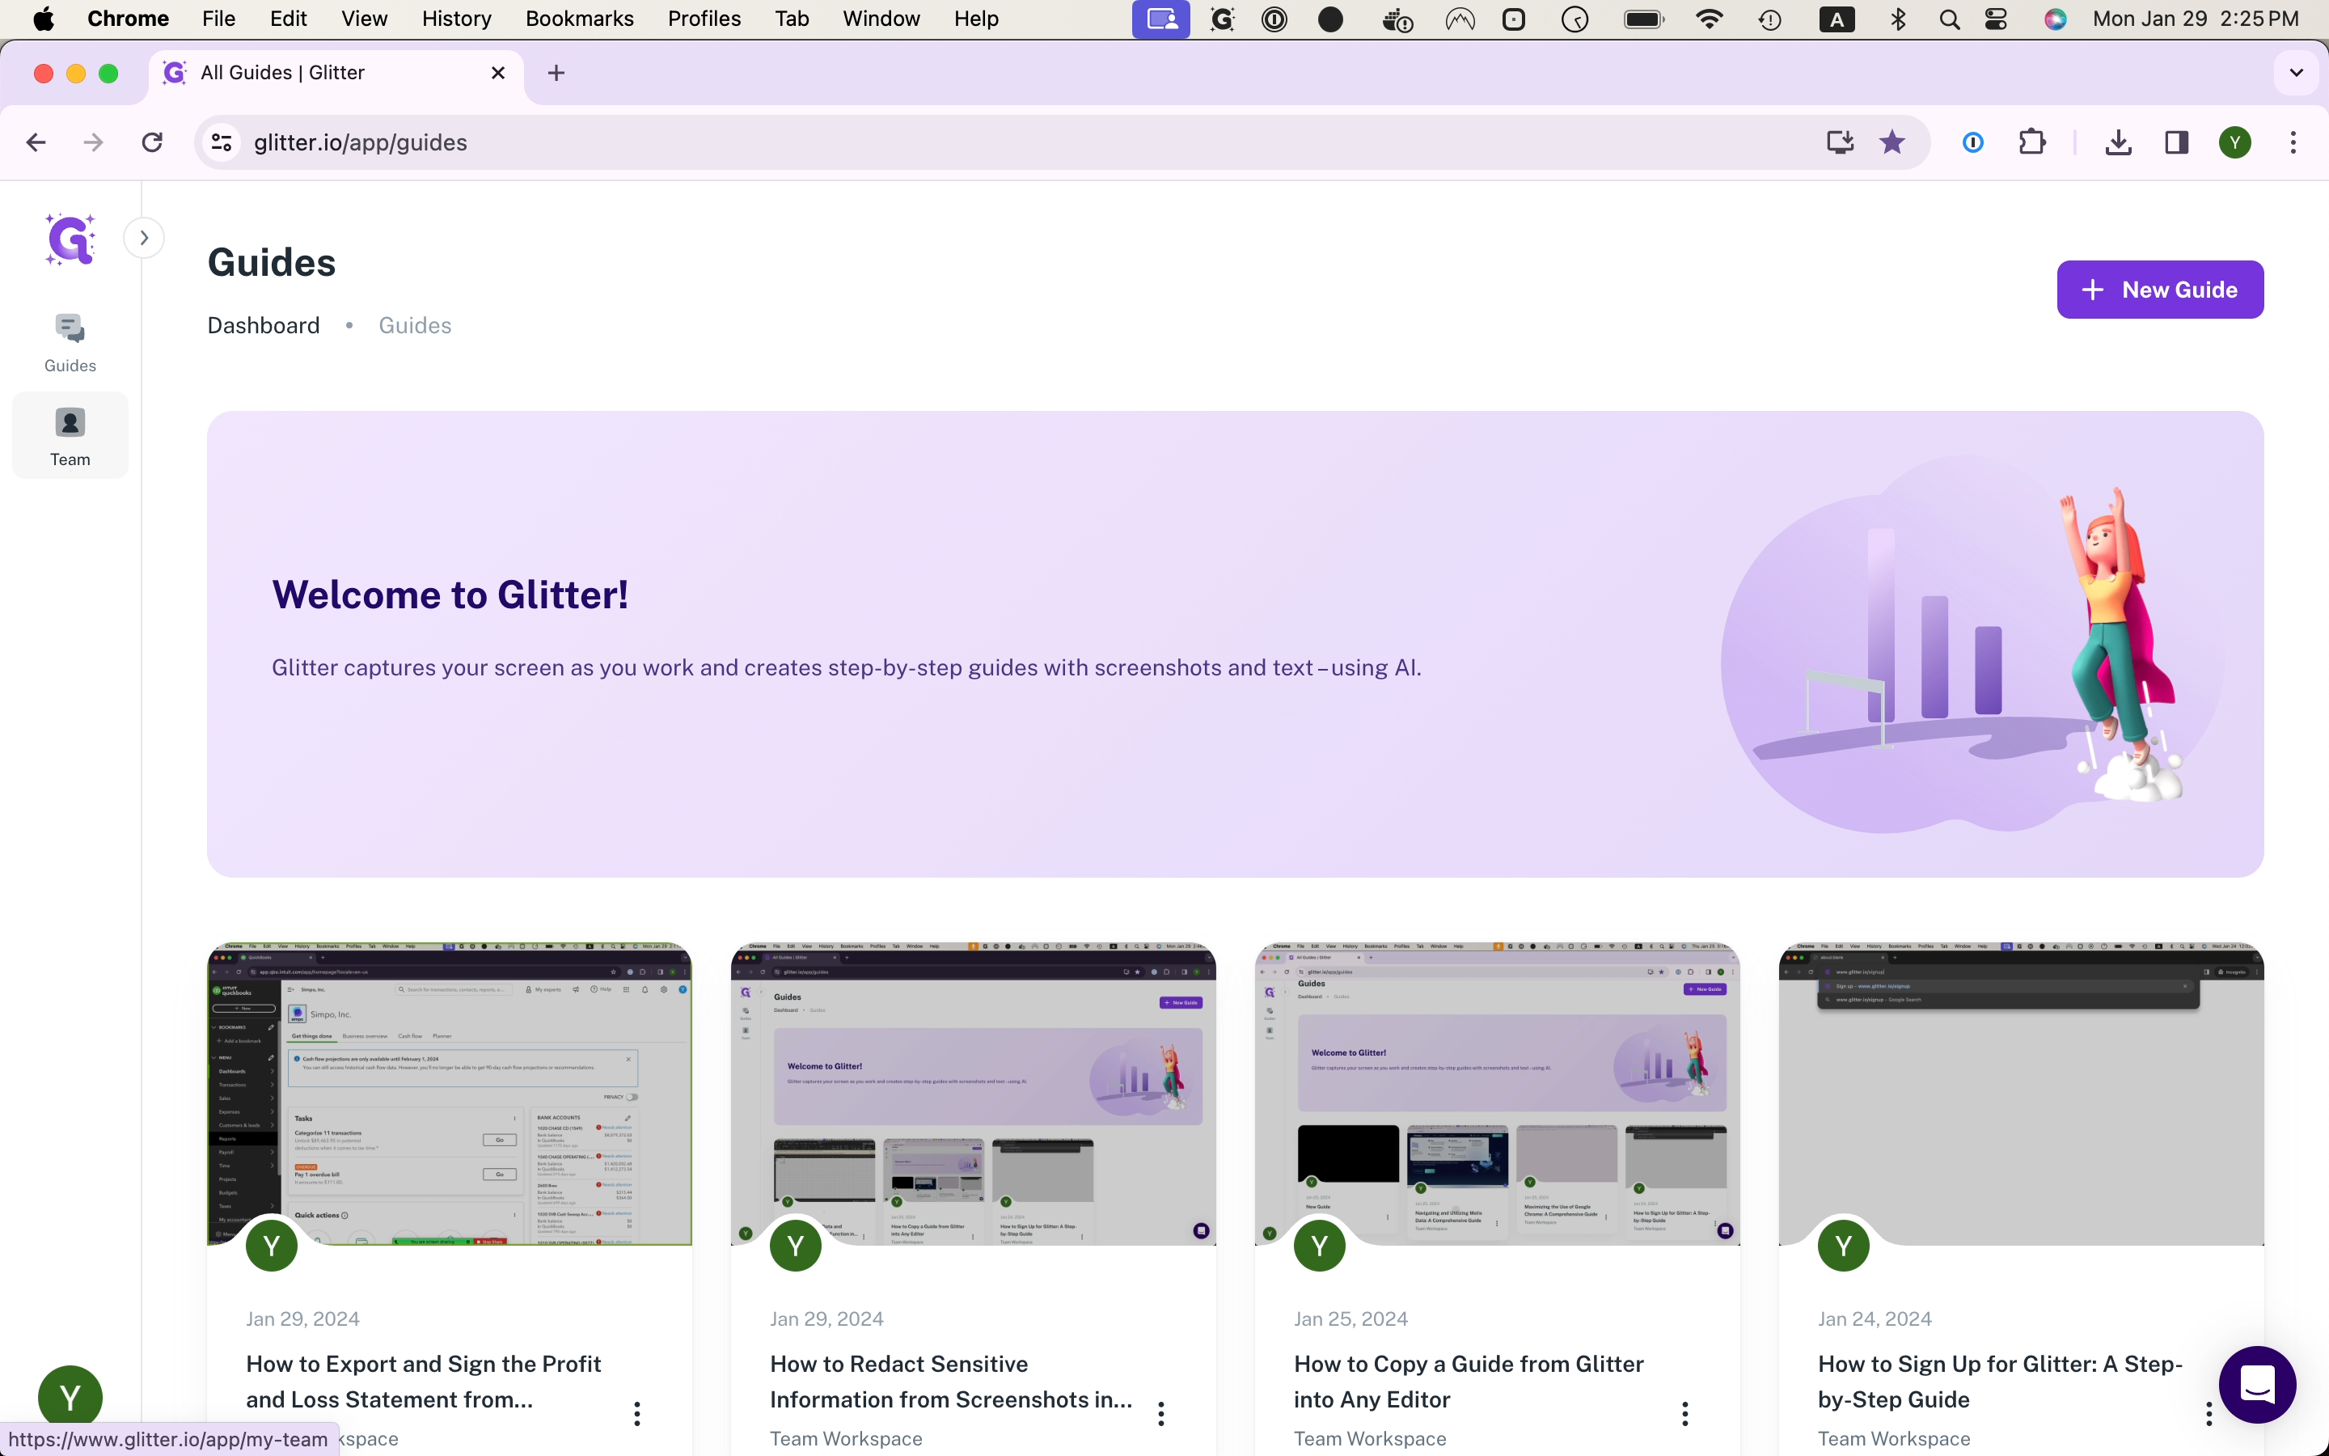This screenshot has height=1456, width=2329.
Task: Click the Glitter logo in sidebar
Action: click(70, 239)
